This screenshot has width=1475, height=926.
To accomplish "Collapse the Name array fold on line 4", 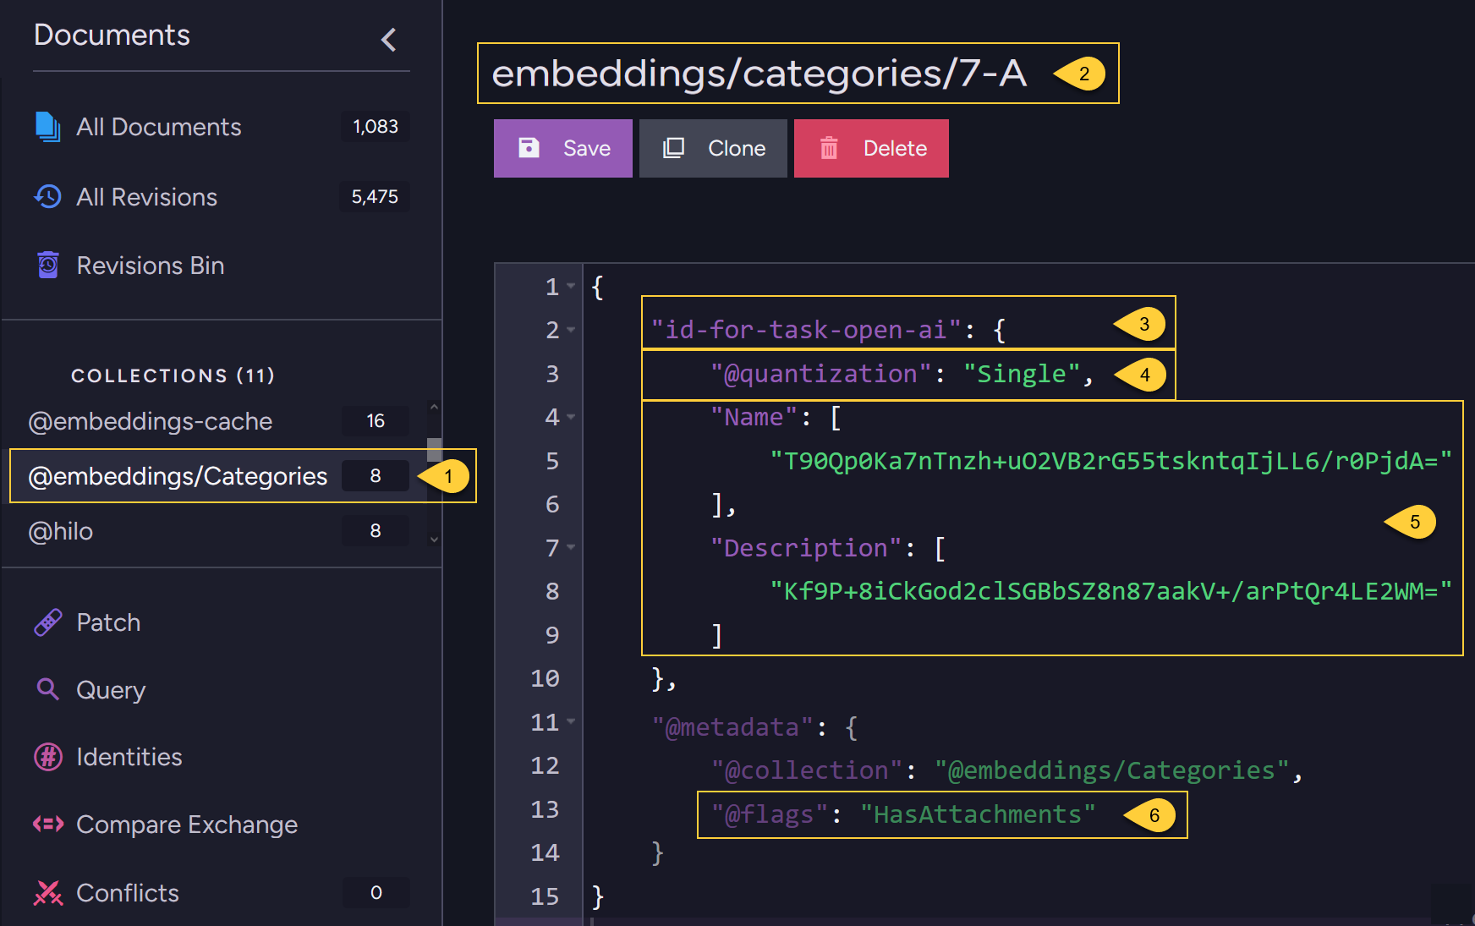I will point(571,417).
